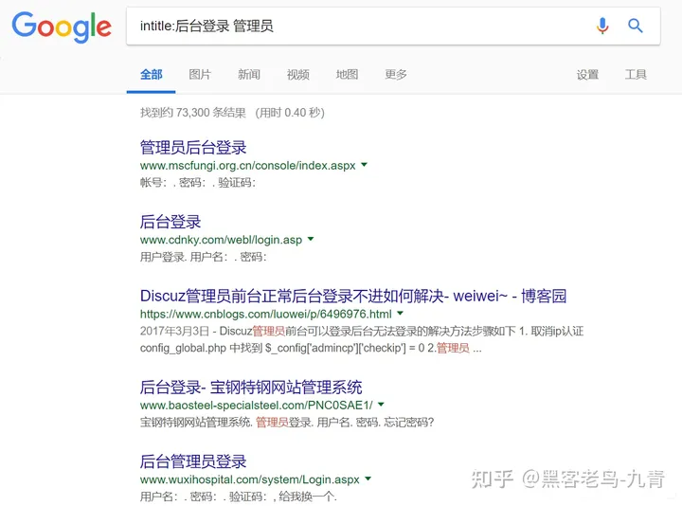Switch to the 图片 tab
682x506 pixels.
coord(200,75)
